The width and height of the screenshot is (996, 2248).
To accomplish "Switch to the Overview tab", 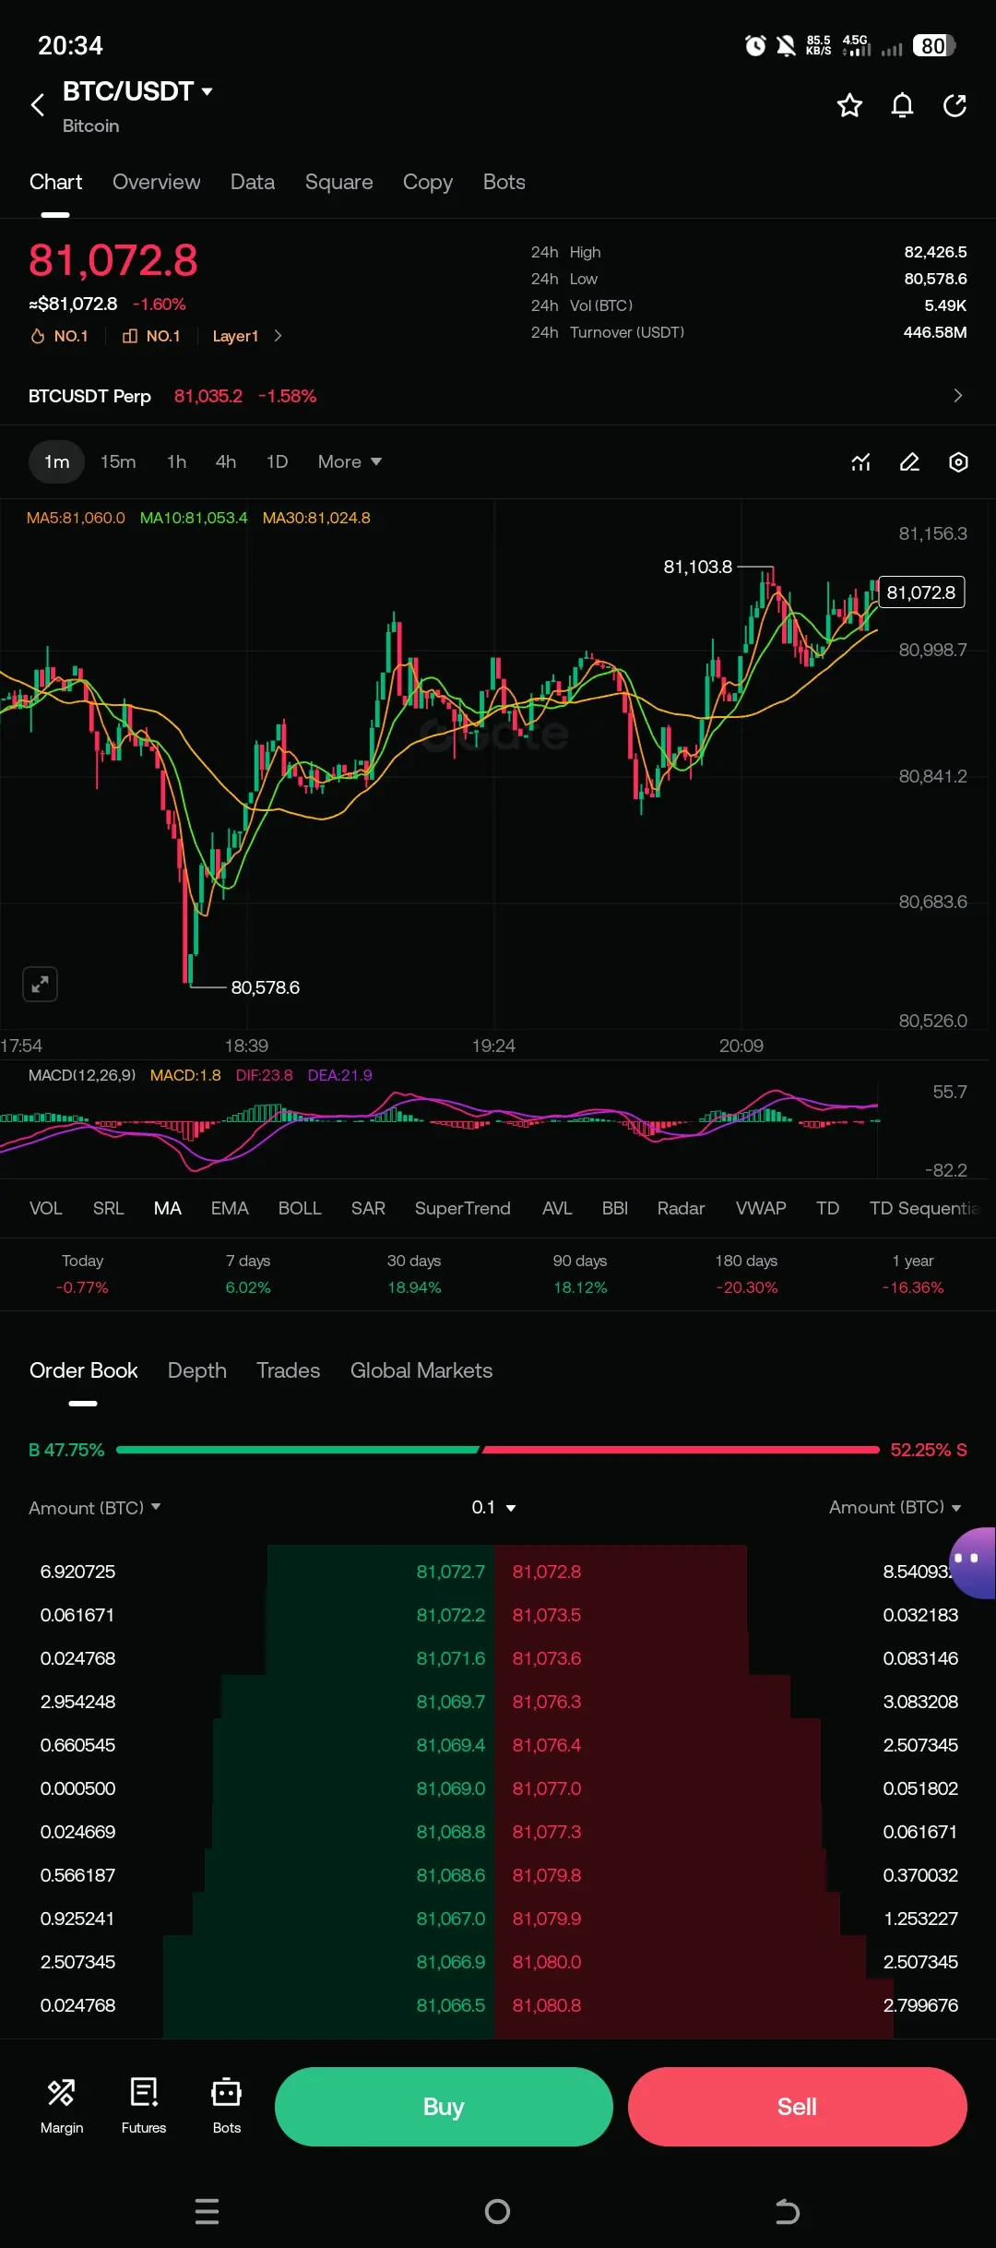I will pyautogui.click(x=156, y=182).
